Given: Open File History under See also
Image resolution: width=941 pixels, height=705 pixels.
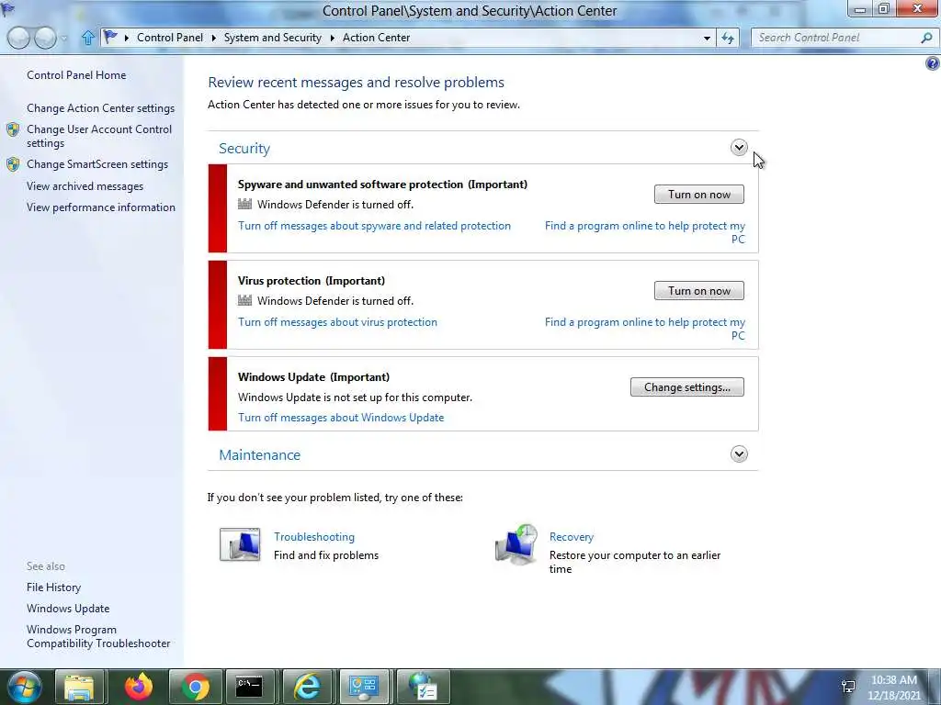Looking at the screenshot, I should click(53, 587).
